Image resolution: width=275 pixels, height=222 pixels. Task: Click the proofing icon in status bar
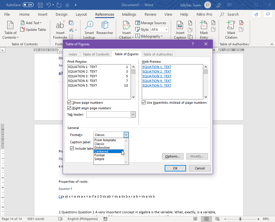tap(60, 219)
